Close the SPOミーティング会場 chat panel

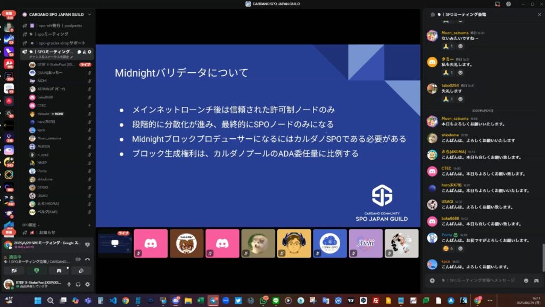(x=539, y=14)
